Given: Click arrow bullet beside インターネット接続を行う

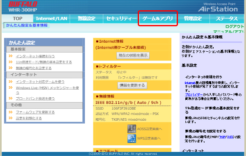Looking at the screenshot, I should 11,56.
